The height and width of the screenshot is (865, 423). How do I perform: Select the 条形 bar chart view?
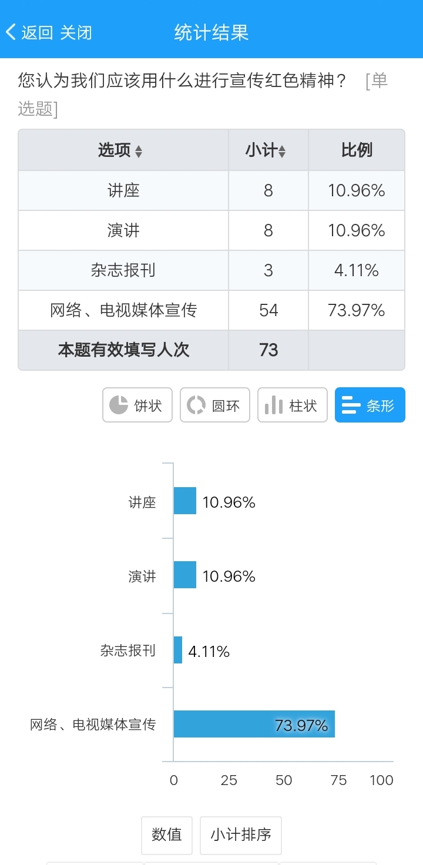coord(370,405)
